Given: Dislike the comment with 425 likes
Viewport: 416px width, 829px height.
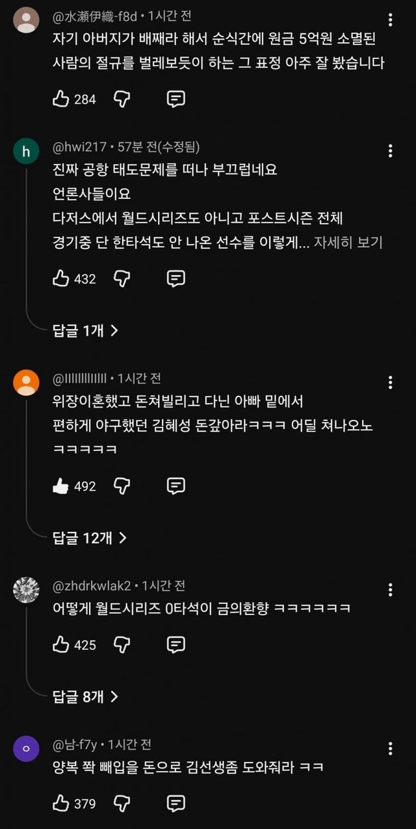Looking at the screenshot, I should pos(122,644).
